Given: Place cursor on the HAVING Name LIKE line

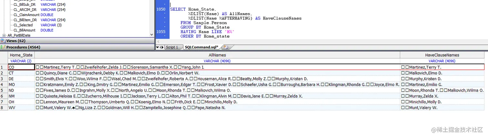Looking at the screenshot, I should click(x=207, y=32).
